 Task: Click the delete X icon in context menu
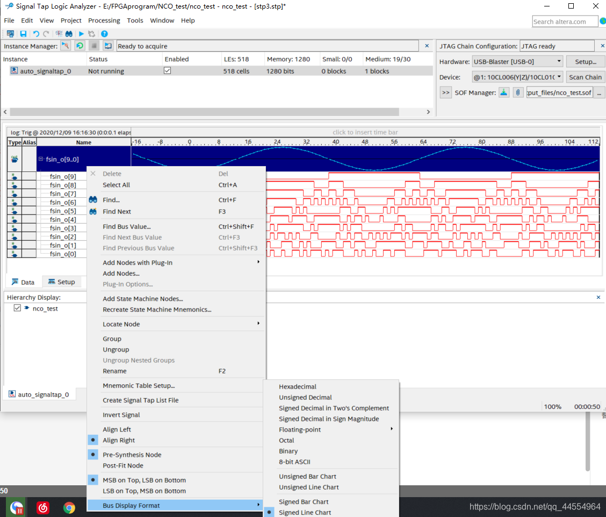(x=93, y=174)
